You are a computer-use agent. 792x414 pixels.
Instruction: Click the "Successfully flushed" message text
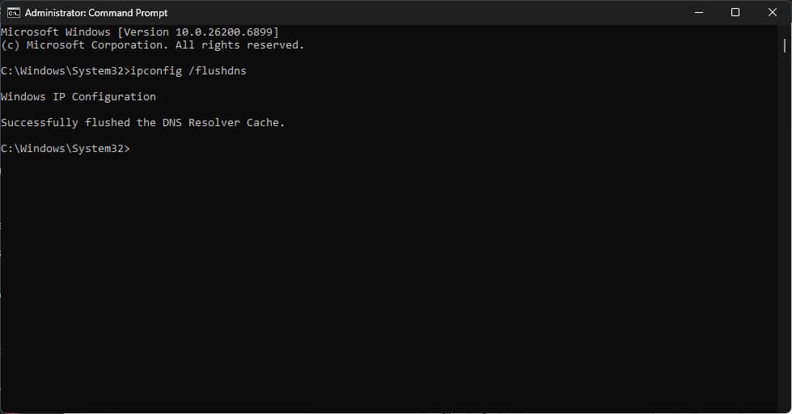(66, 123)
